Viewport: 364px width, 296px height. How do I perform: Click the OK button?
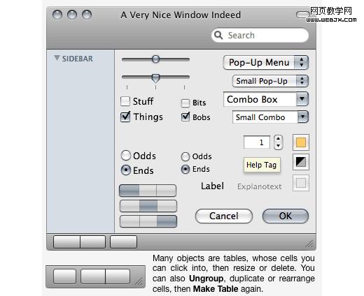point(286,216)
